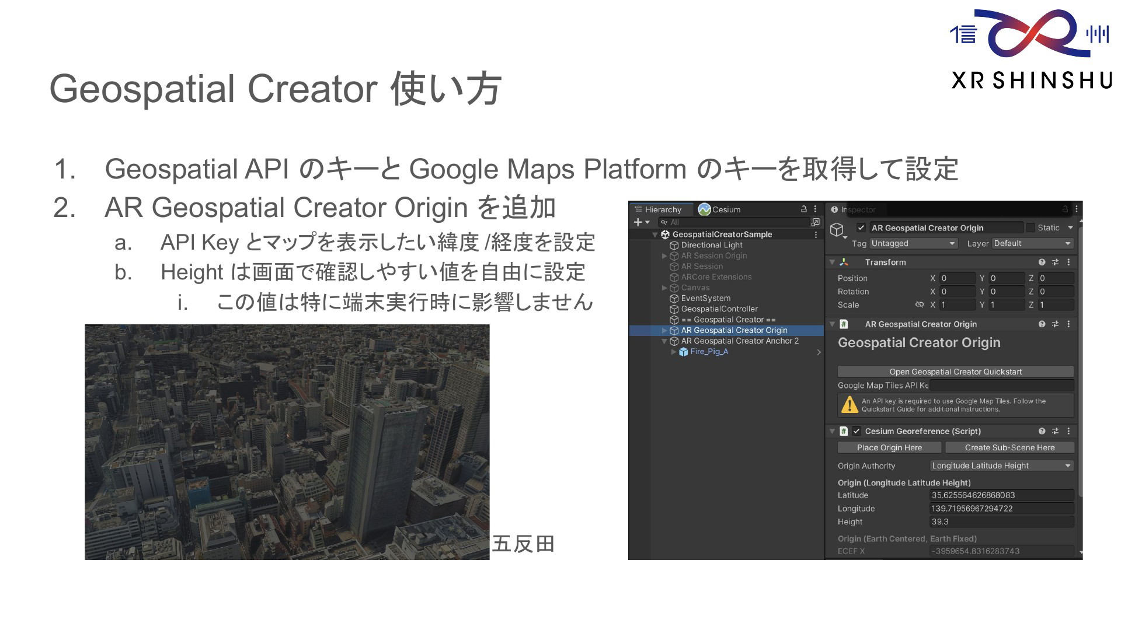Open the Static flags dropdown arrow

click(x=1070, y=228)
